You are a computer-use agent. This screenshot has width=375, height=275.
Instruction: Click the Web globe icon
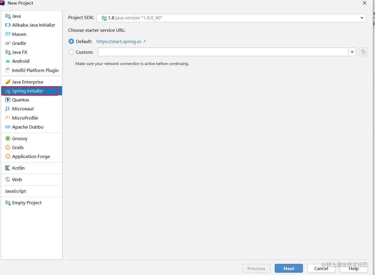point(8,179)
